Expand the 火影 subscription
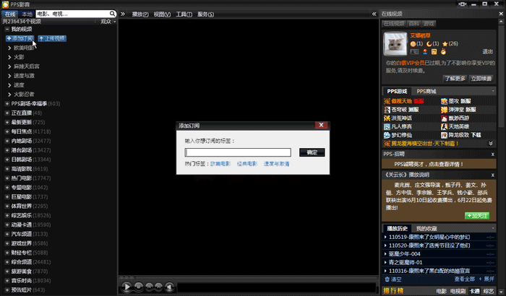 9,57
